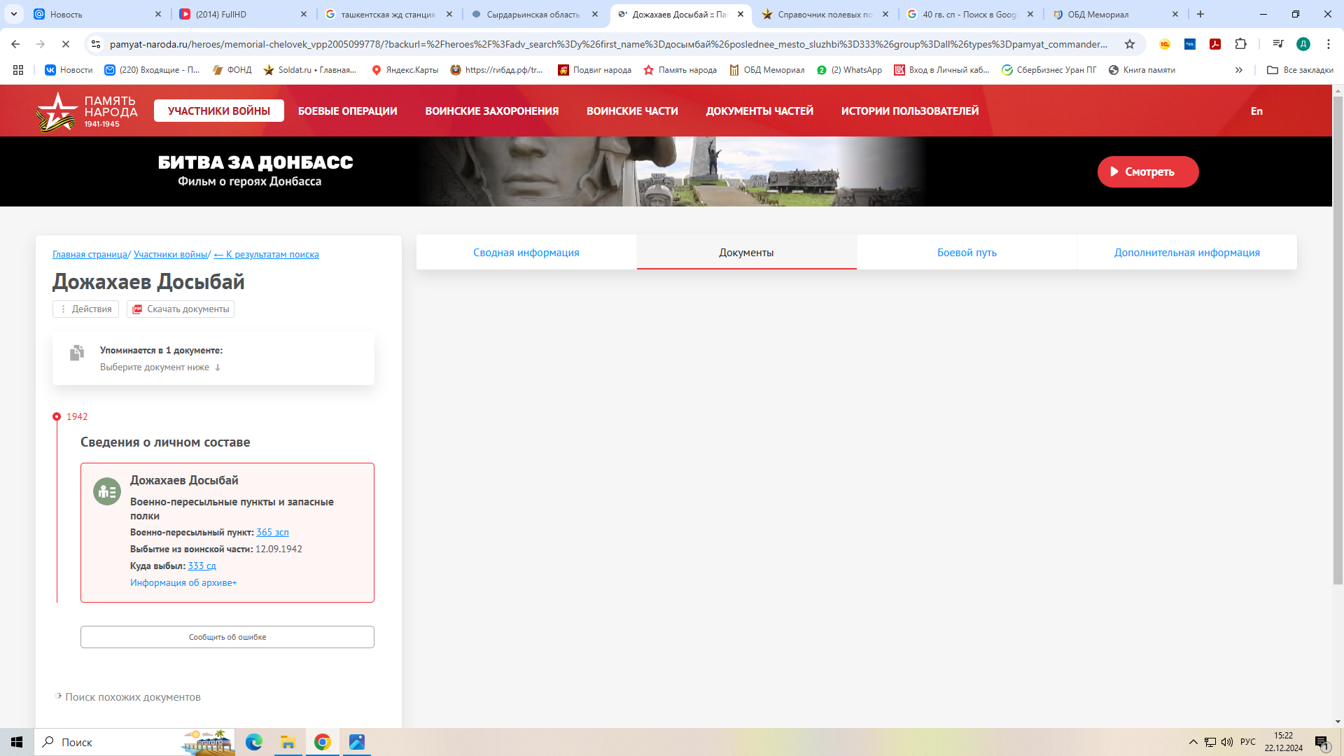This screenshot has width=1344, height=756.
Task: Select Воинские захоронения menu item
Action: point(491,111)
